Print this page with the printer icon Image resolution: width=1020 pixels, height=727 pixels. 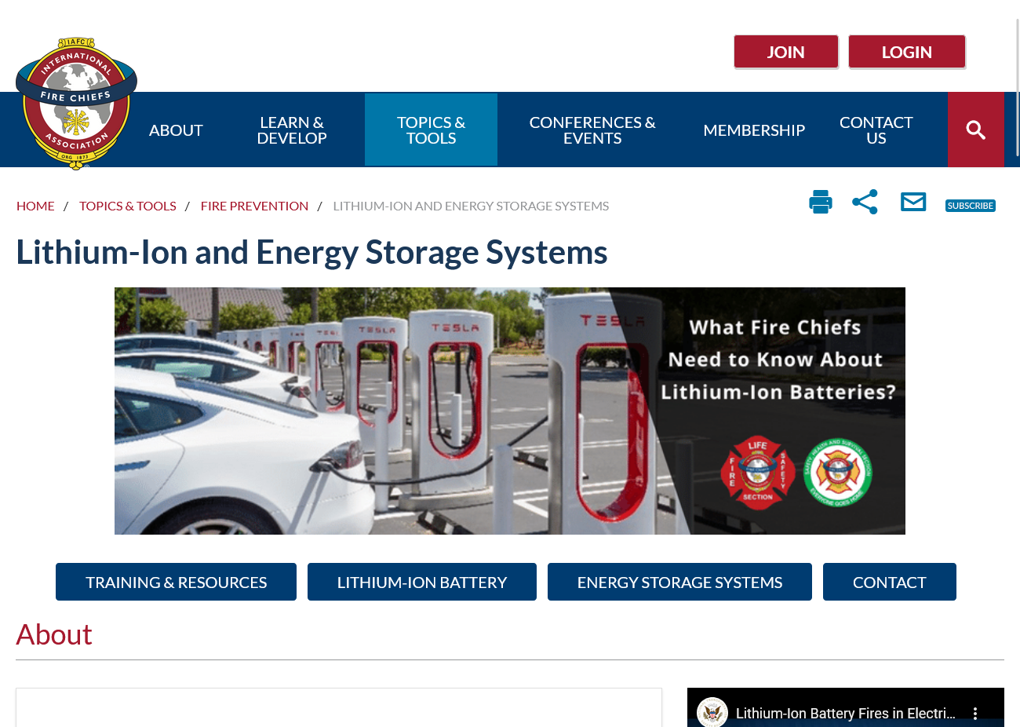pos(820,202)
